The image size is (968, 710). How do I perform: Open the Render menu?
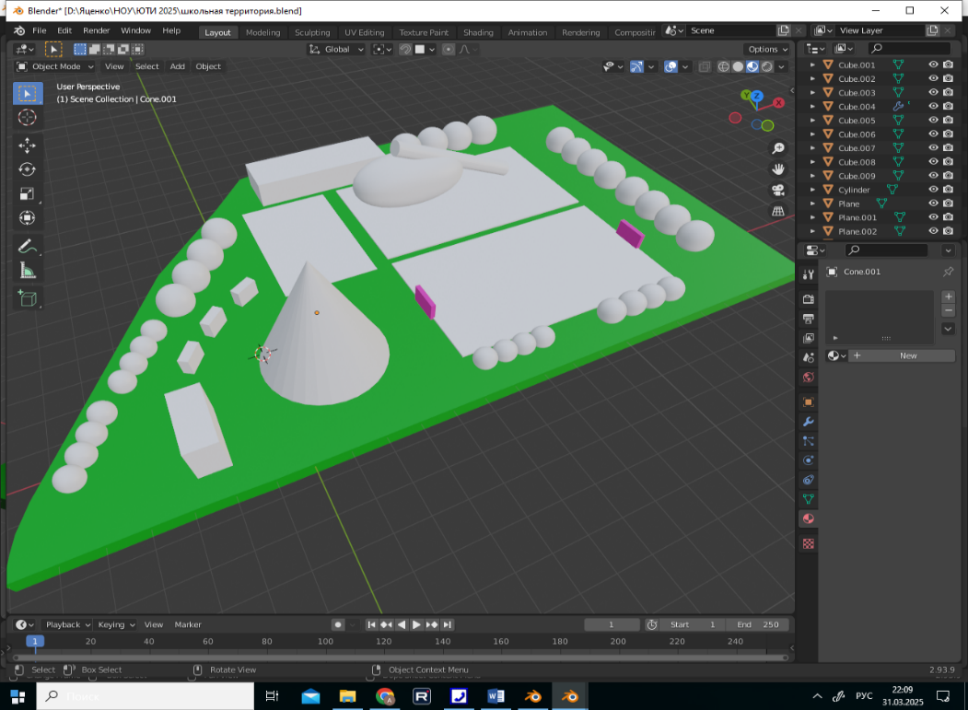click(96, 30)
